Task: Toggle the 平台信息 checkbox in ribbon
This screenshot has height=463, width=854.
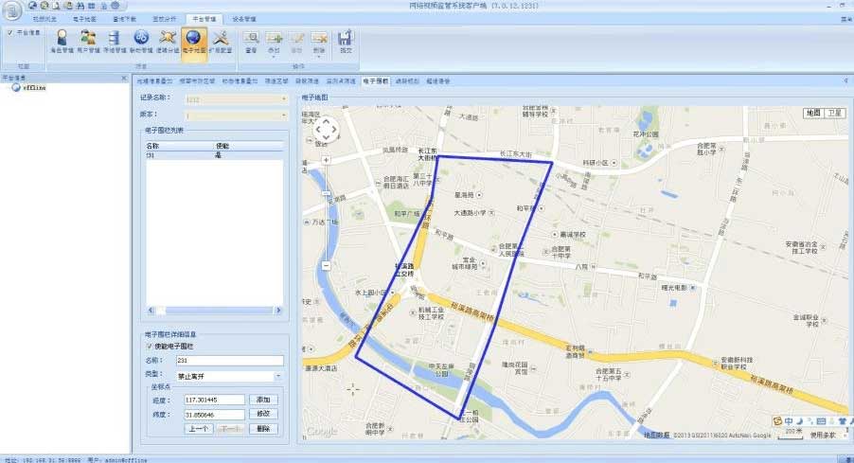Action: (x=9, y=32)
